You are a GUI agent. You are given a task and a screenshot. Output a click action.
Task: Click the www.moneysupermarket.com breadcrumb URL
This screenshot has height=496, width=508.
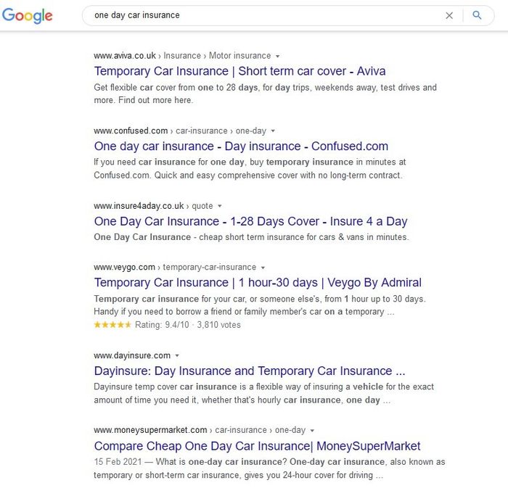150,430
